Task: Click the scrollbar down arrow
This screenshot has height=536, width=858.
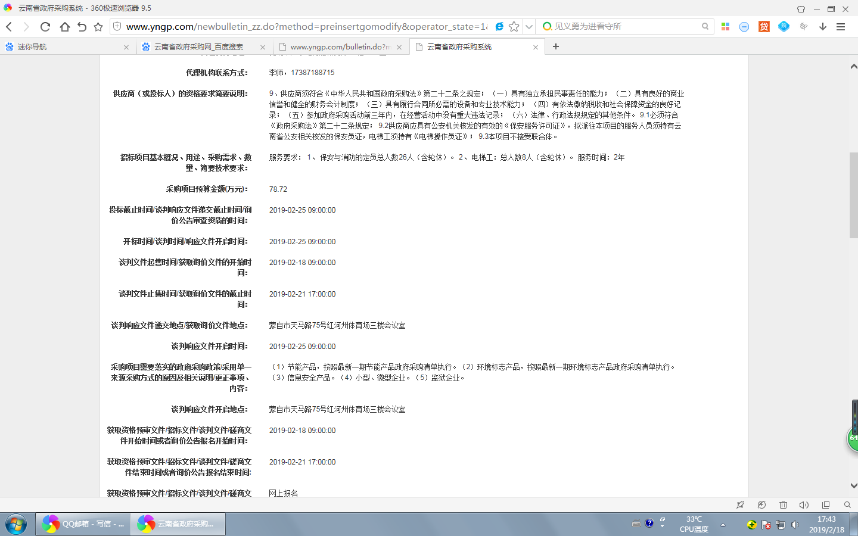Action: click(853, 486)
